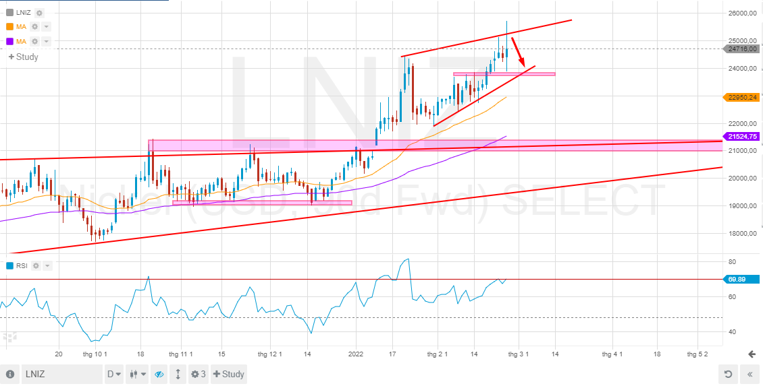Click the 'thg 5 2' date label
Image resolution: width=763 pixels, height=386 pixels.
(698, 354)
